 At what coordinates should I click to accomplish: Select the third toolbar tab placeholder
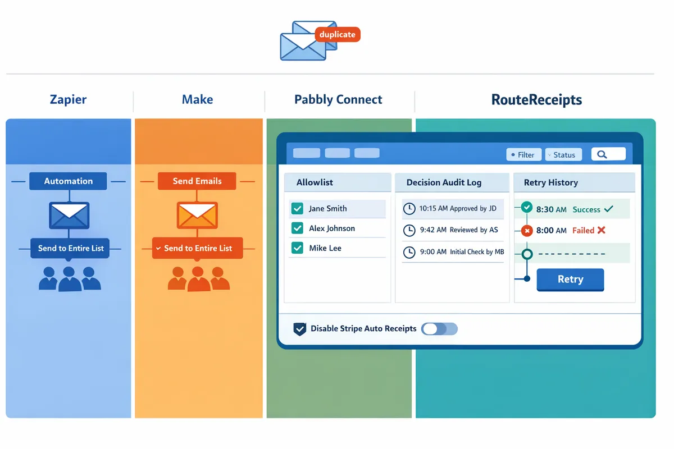[x=367, y=153]
